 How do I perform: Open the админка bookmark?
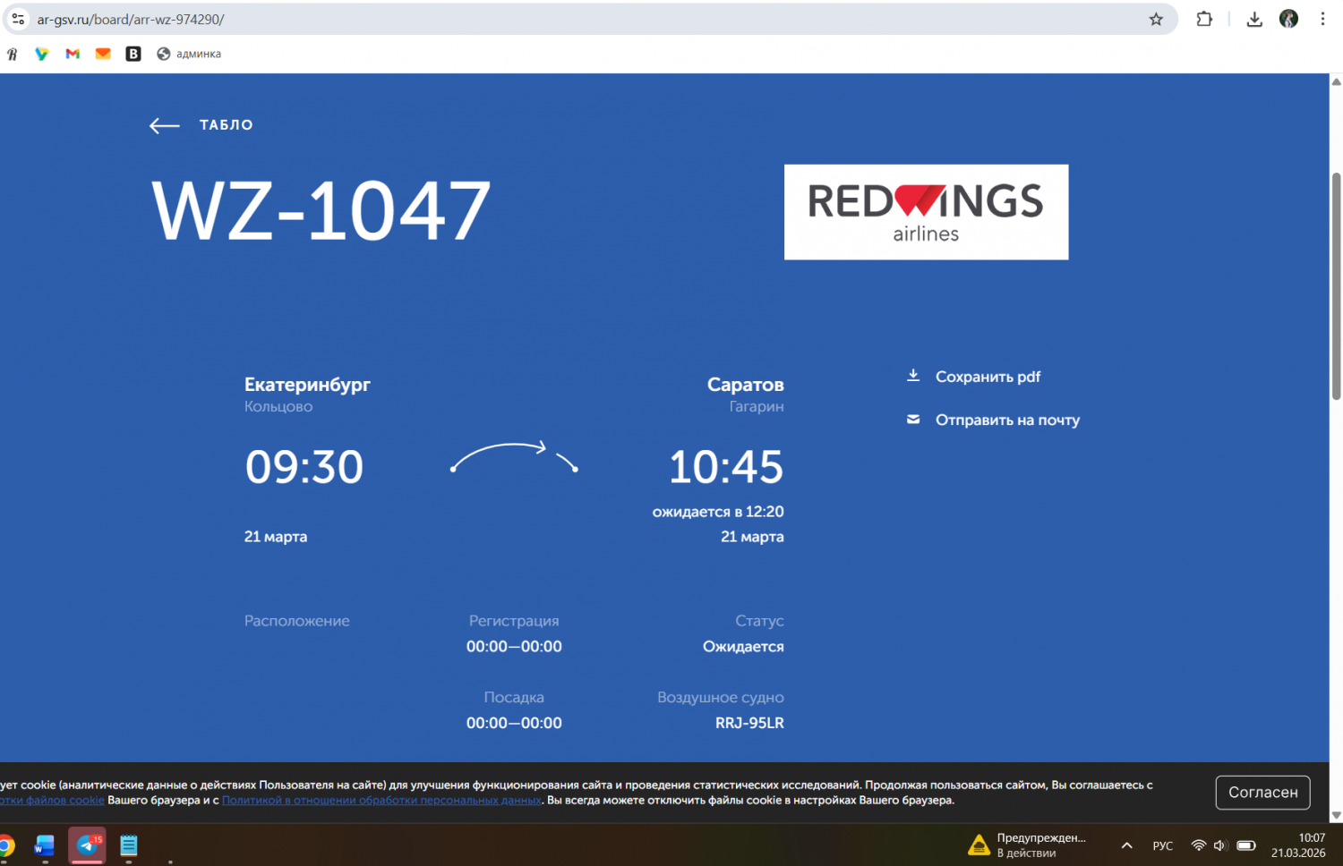[189, 54]
